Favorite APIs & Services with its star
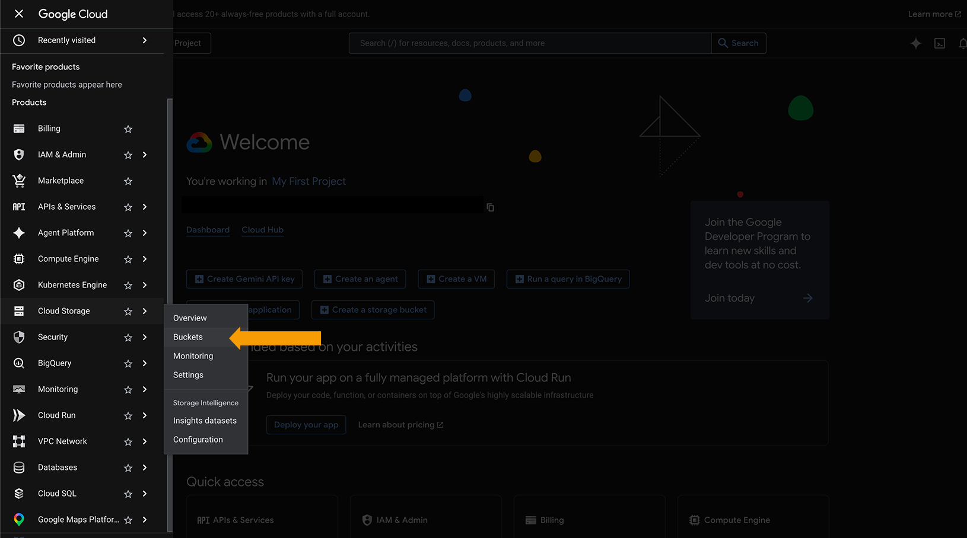This screenshot has height=538, width=967. (x=128, y=207)
